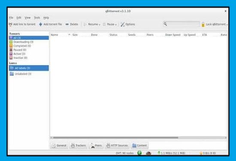The width and height of the screenshot is (236, 161).
Task: Click the upload speed status indicator
Action: [x=208, y=153]
